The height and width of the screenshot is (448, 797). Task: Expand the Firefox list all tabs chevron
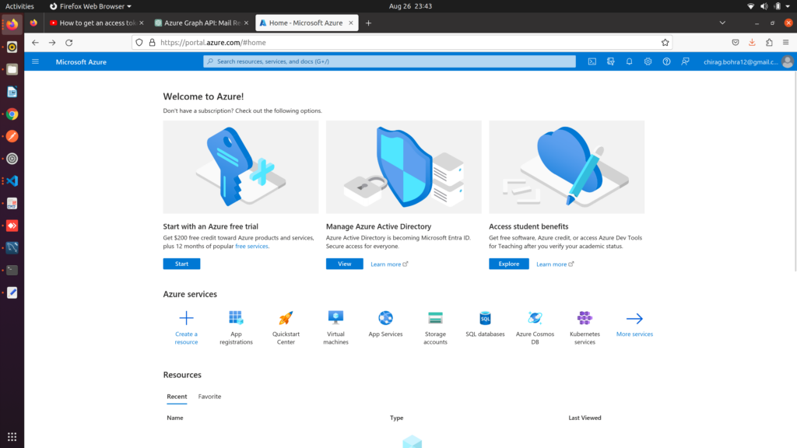(x=722, y=23)
